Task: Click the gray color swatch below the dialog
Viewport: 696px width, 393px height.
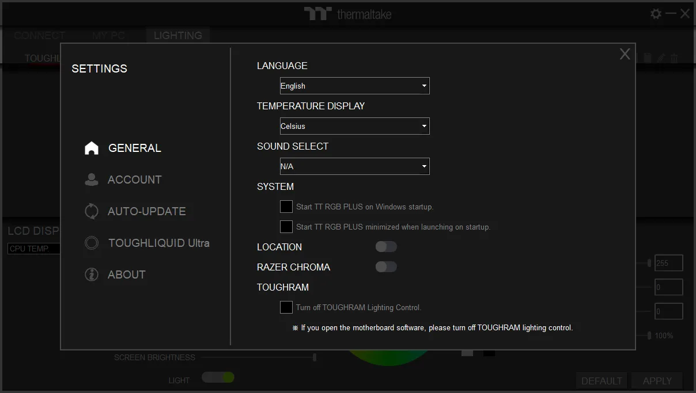Action: (x=467, y=353)
